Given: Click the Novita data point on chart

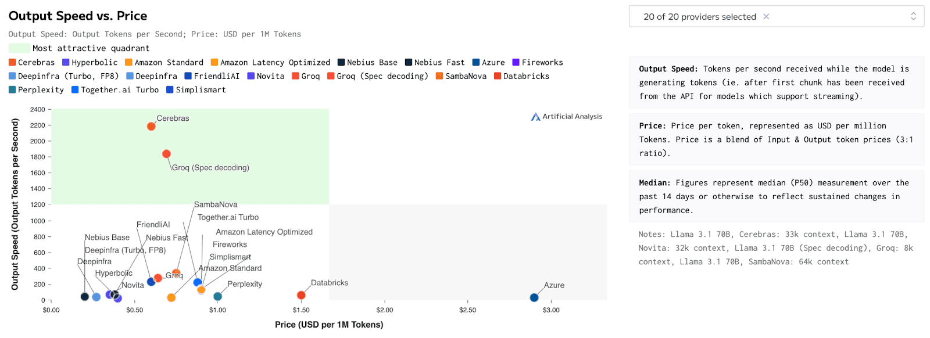Looking at the screenshot, I should tap(118, 299).
